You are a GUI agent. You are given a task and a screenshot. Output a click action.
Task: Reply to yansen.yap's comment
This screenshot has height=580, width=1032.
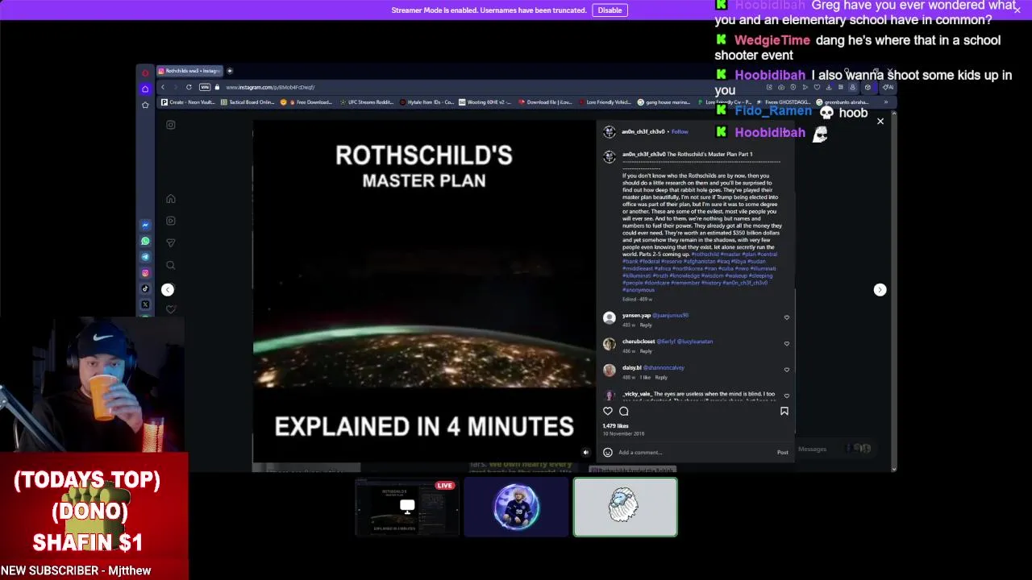click(x=646, y=325)
